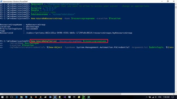Click the 'westeurope' location value
This screenshot has width=177, height=99.
coord(32,27)
